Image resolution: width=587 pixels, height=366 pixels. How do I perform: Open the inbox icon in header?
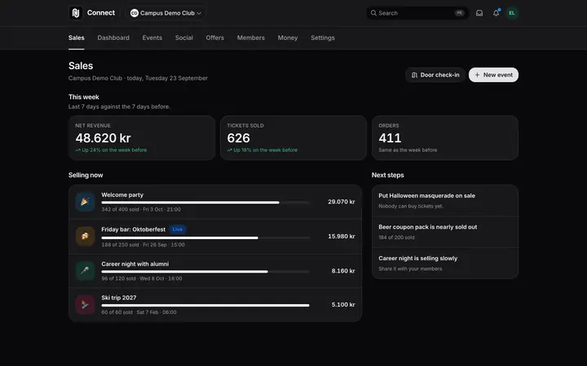[479, 13]
